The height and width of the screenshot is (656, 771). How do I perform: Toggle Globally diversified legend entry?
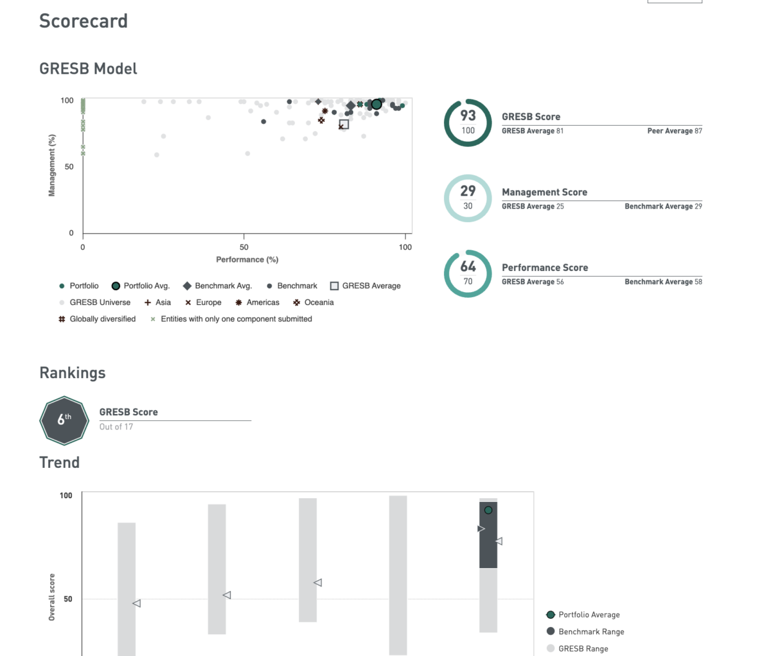pos(97,319)
